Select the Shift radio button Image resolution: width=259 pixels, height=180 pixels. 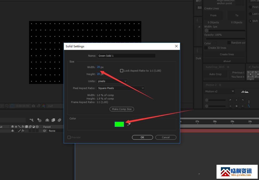[250, 21]
